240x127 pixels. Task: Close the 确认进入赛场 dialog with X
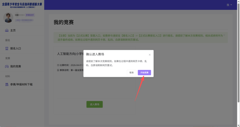point(150,55)
